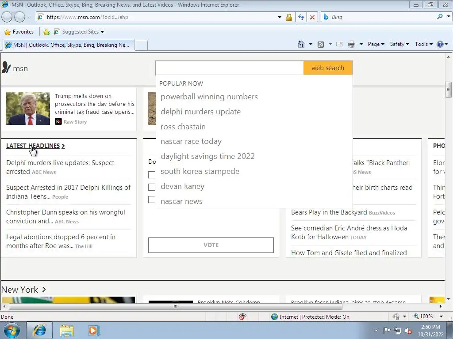Image resolution: width=453 pixels, height=339 pixels.
Task: Click the RSS Feeds icon
Action: pos(321,45)
